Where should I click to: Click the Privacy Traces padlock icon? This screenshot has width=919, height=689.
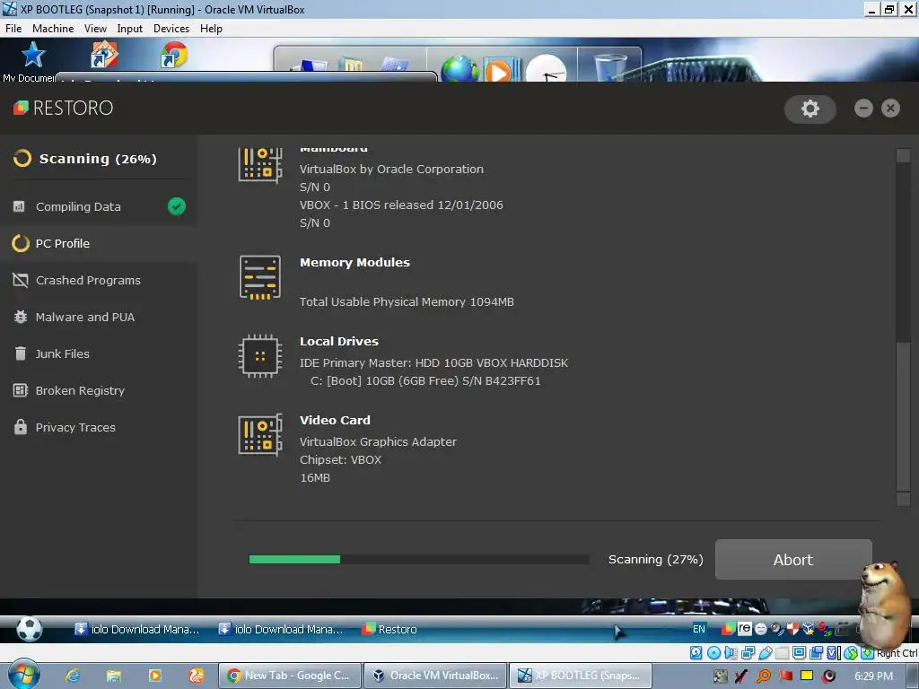pyautogui.click(x=21, y=427)
